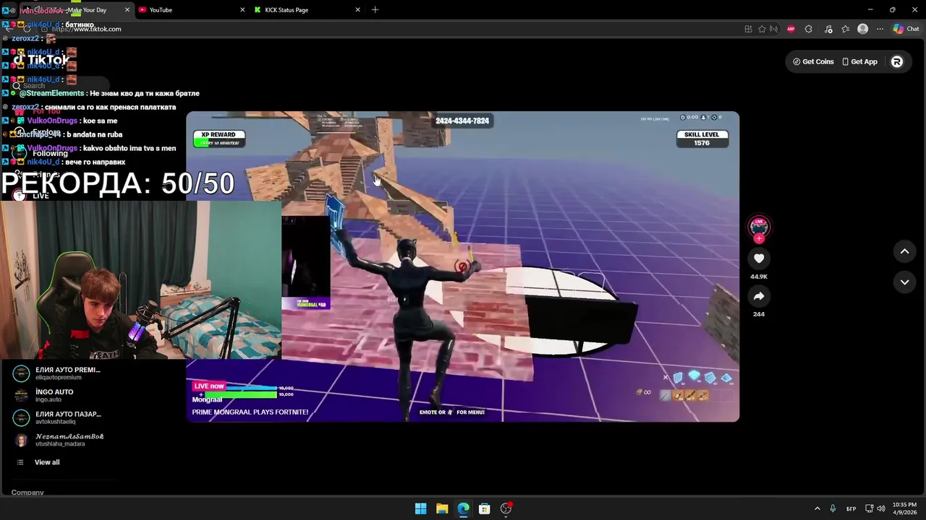926x520 pixels.
Task: Like the video with heart icon
Action: (x=759, y=259)
